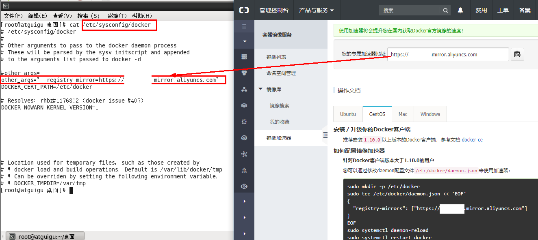Open the layered stack icon in left rail
The height and width of the screenshot is (240, 538).
click(x=244, y=105)
